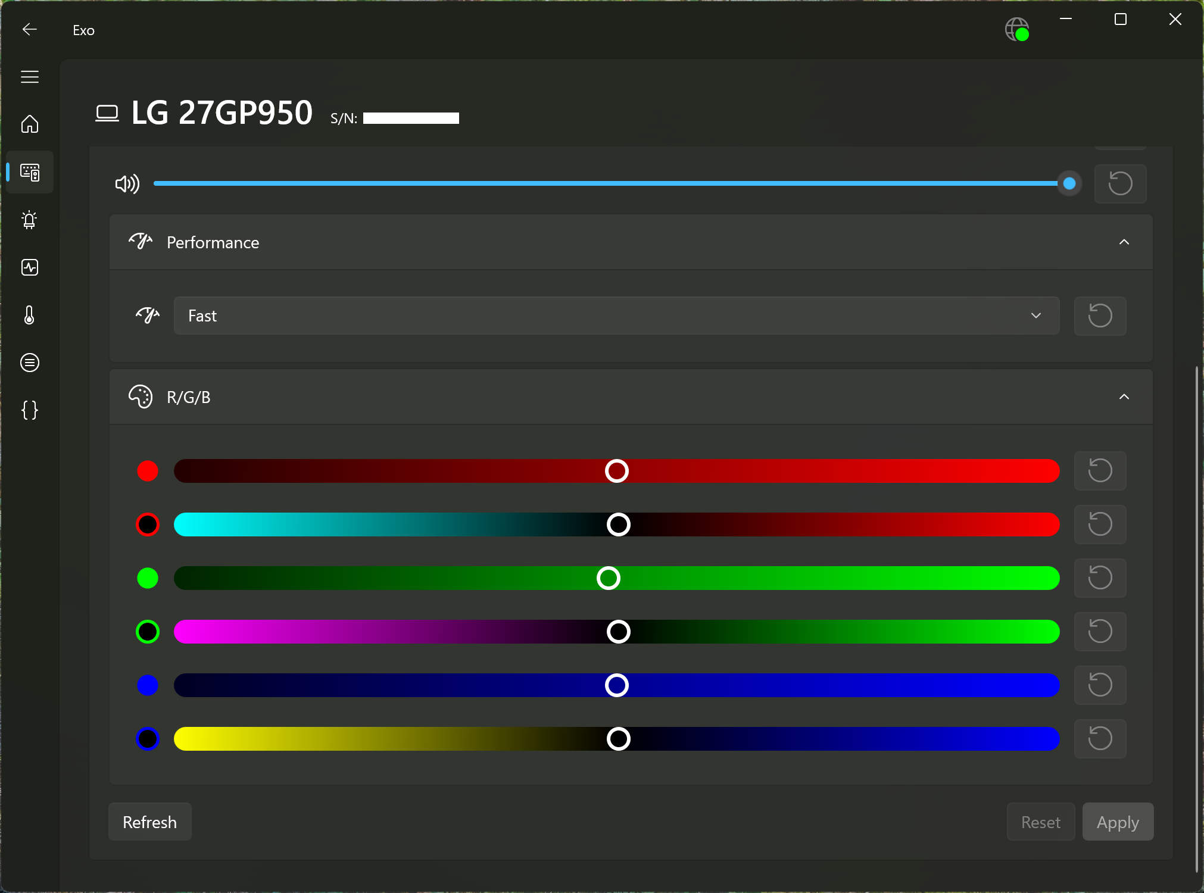Collapse the Performance section
Screen dimensions: 1204x893
tap(1124, 242)
